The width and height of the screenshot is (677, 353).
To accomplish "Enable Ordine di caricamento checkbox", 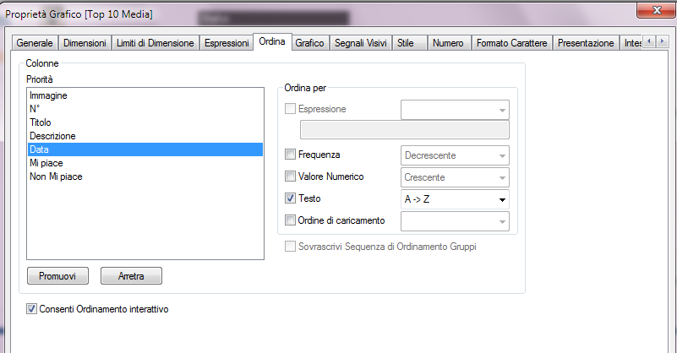I will tap(291, 220).
